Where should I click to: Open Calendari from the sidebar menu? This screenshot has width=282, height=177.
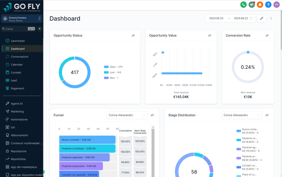tap(17, 65)
